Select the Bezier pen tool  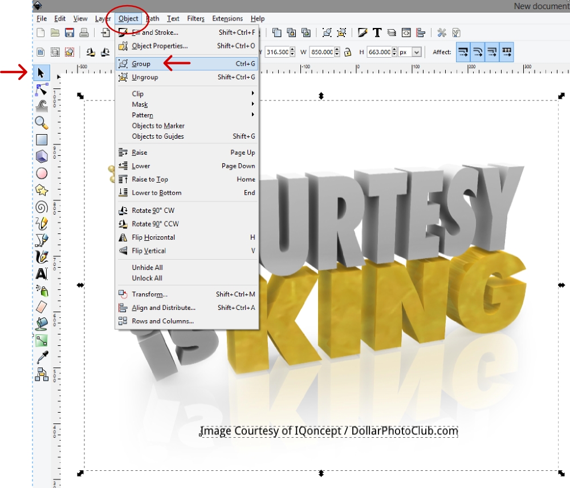[x=42, y=240]
